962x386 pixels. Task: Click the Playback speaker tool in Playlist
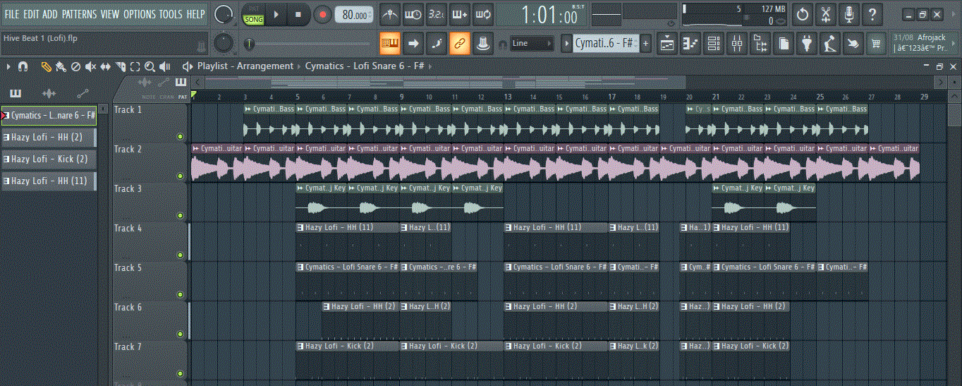click(x=165, y=66)
